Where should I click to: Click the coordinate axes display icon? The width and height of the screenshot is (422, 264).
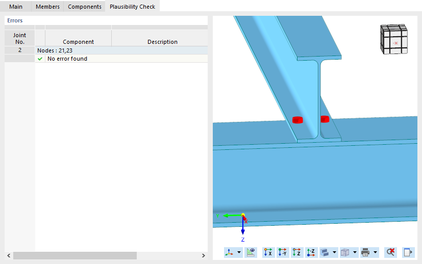pyautogui.click(x=229, y=252)
